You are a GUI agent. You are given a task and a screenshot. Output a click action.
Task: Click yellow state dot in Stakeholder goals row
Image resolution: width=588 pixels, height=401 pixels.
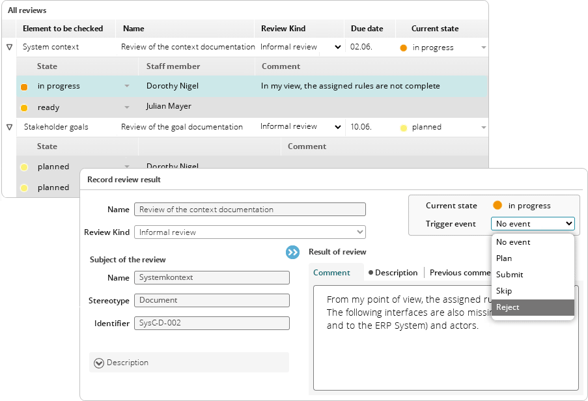(404, 128)
